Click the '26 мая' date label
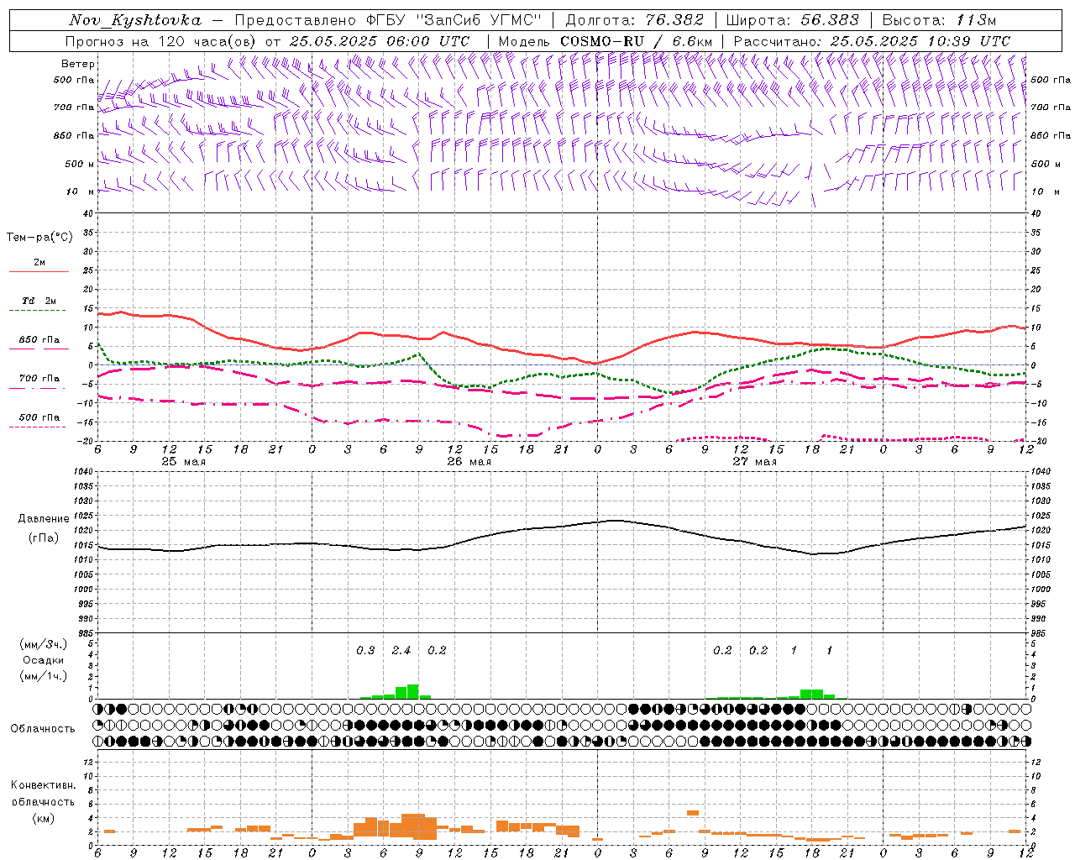The width and height of the screenshot is (1075, 860). pyautogui.click(x=469, y=461)
